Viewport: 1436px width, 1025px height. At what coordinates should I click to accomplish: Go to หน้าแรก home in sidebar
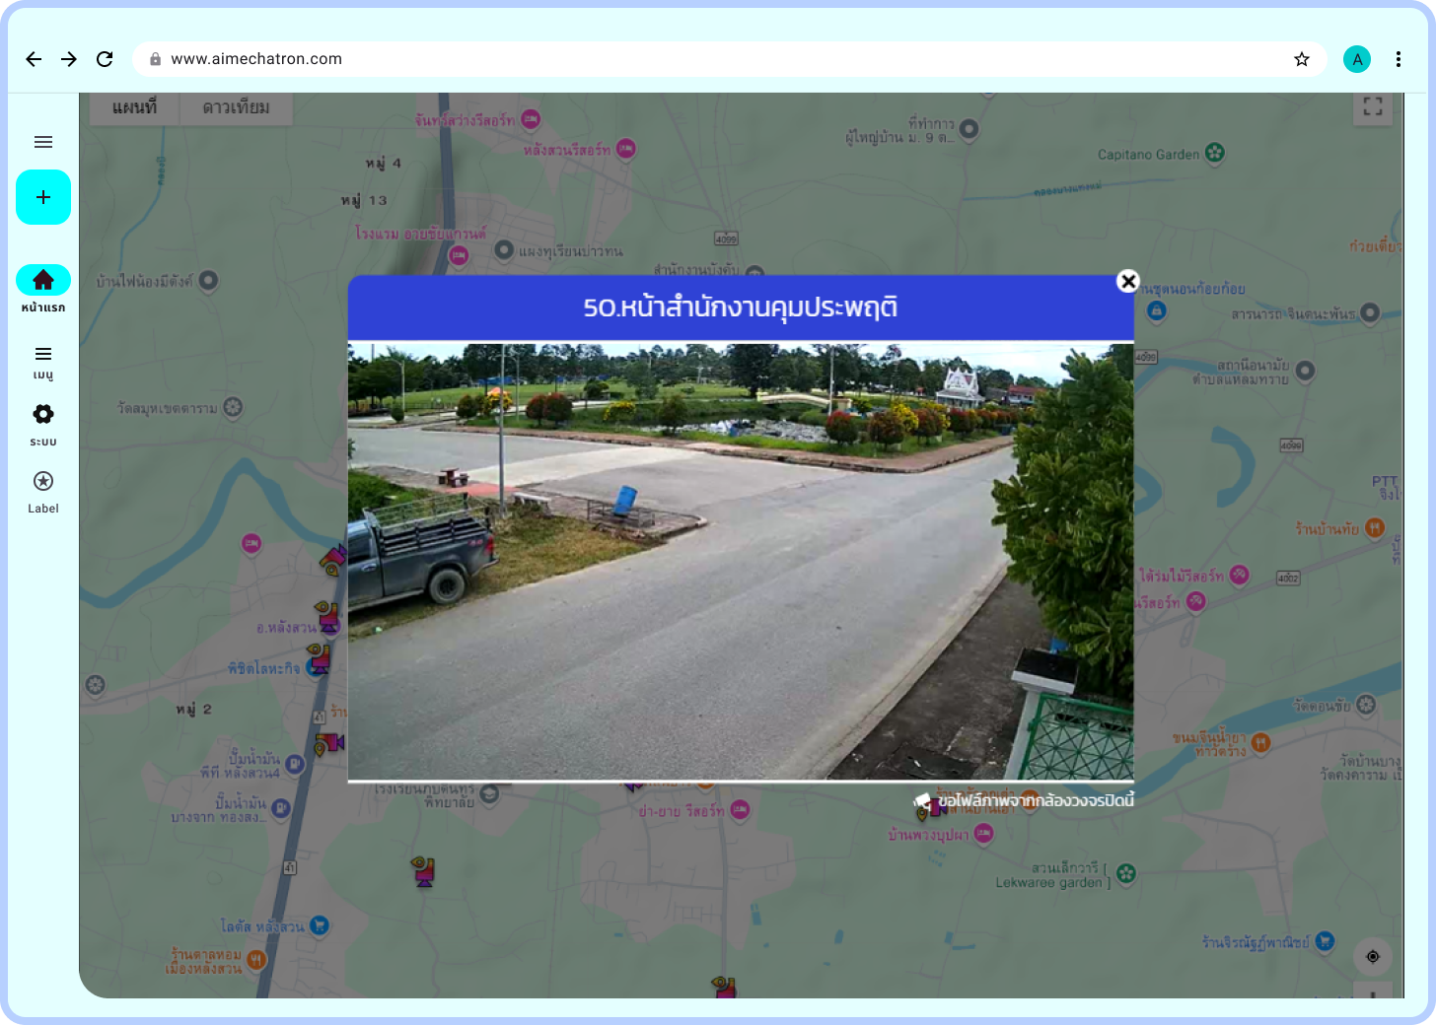[43, 289]
